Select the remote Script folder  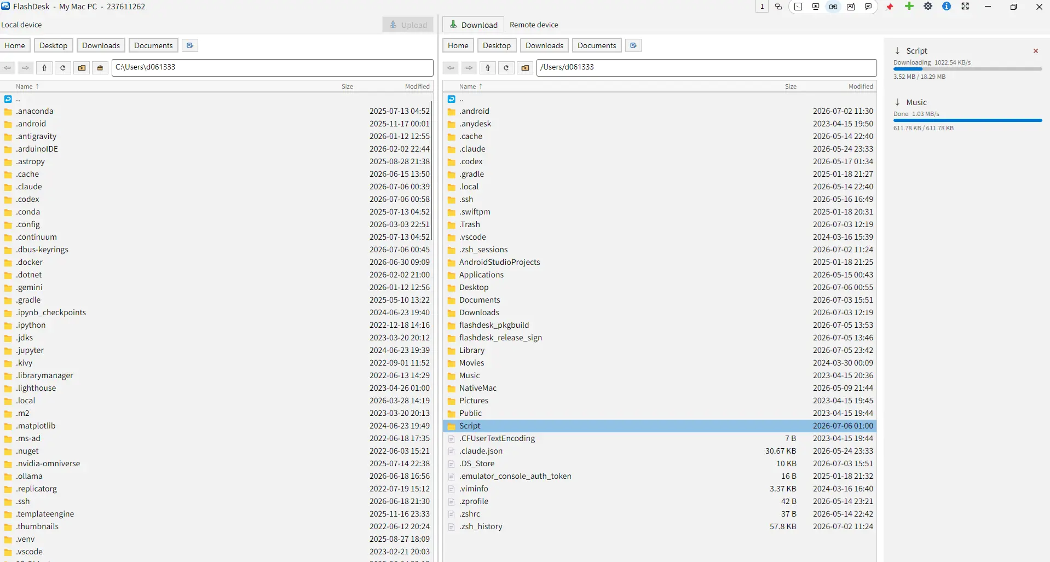(x=659, y=426)
